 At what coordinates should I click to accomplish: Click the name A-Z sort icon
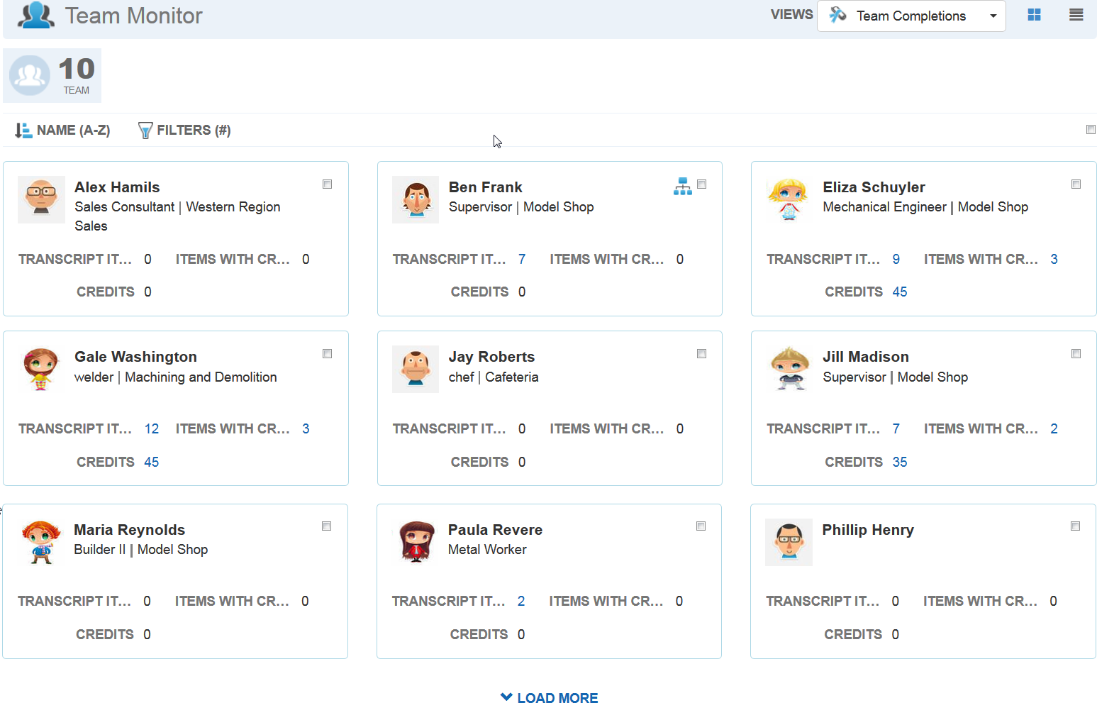coord(23,131)
